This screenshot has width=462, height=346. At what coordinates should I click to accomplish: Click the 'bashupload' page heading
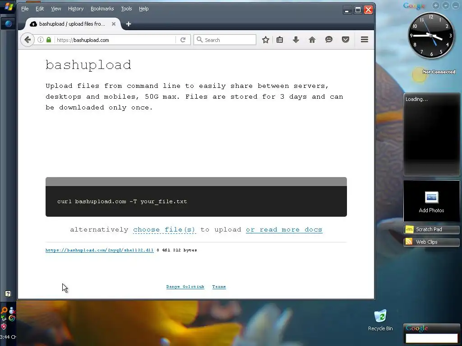point(88,65)
